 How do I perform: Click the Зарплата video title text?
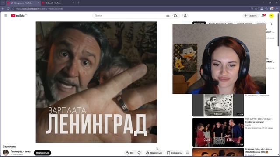pos(9,147)
